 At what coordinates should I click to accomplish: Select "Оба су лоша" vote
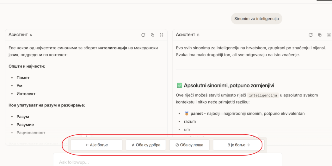click(189, 145)
